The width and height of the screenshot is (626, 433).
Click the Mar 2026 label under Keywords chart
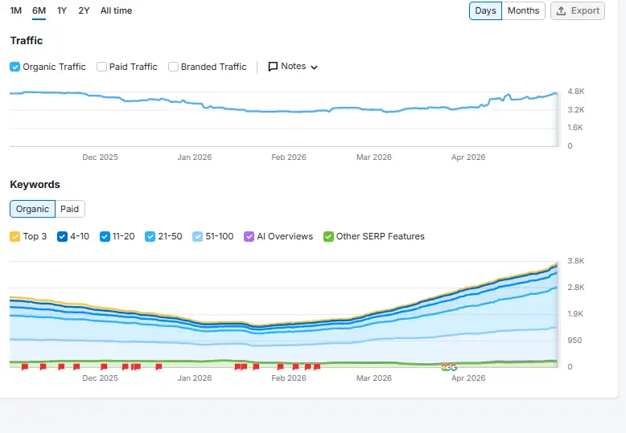374,378
